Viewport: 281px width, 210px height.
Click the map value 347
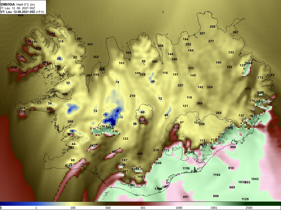(x=236, y=32)
